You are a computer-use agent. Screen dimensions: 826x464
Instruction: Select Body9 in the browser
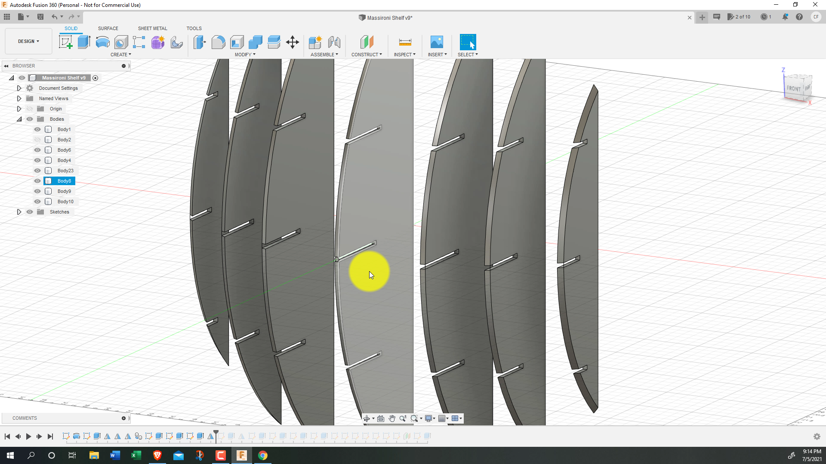pos(64,191)
